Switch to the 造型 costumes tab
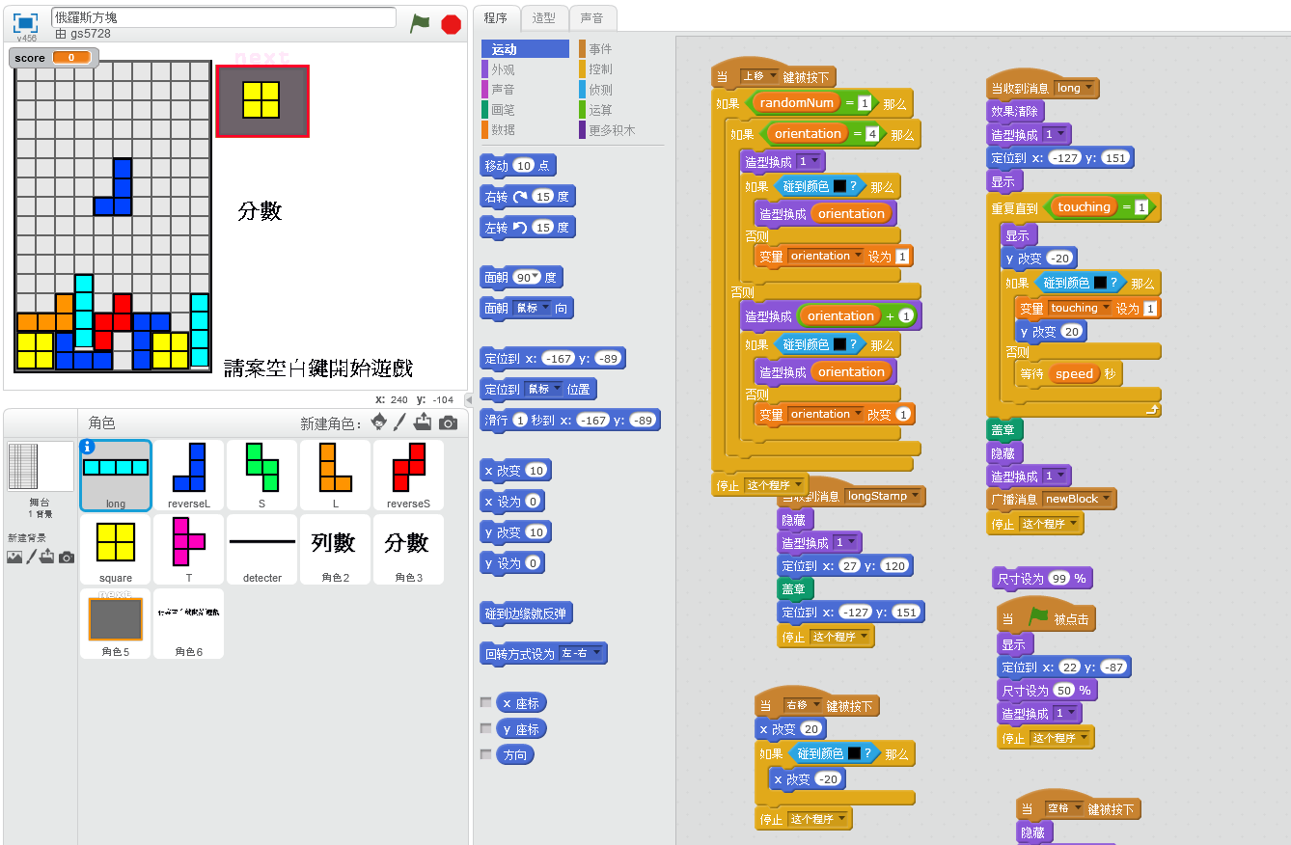The image size is (1291, 845). click(544, 17)
